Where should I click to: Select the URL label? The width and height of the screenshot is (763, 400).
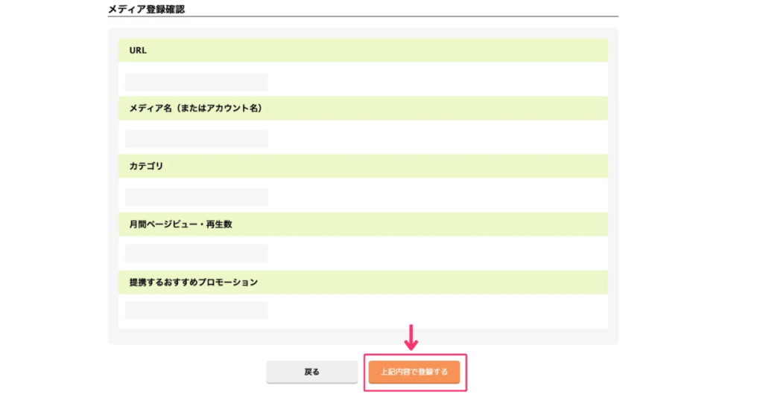138,51
